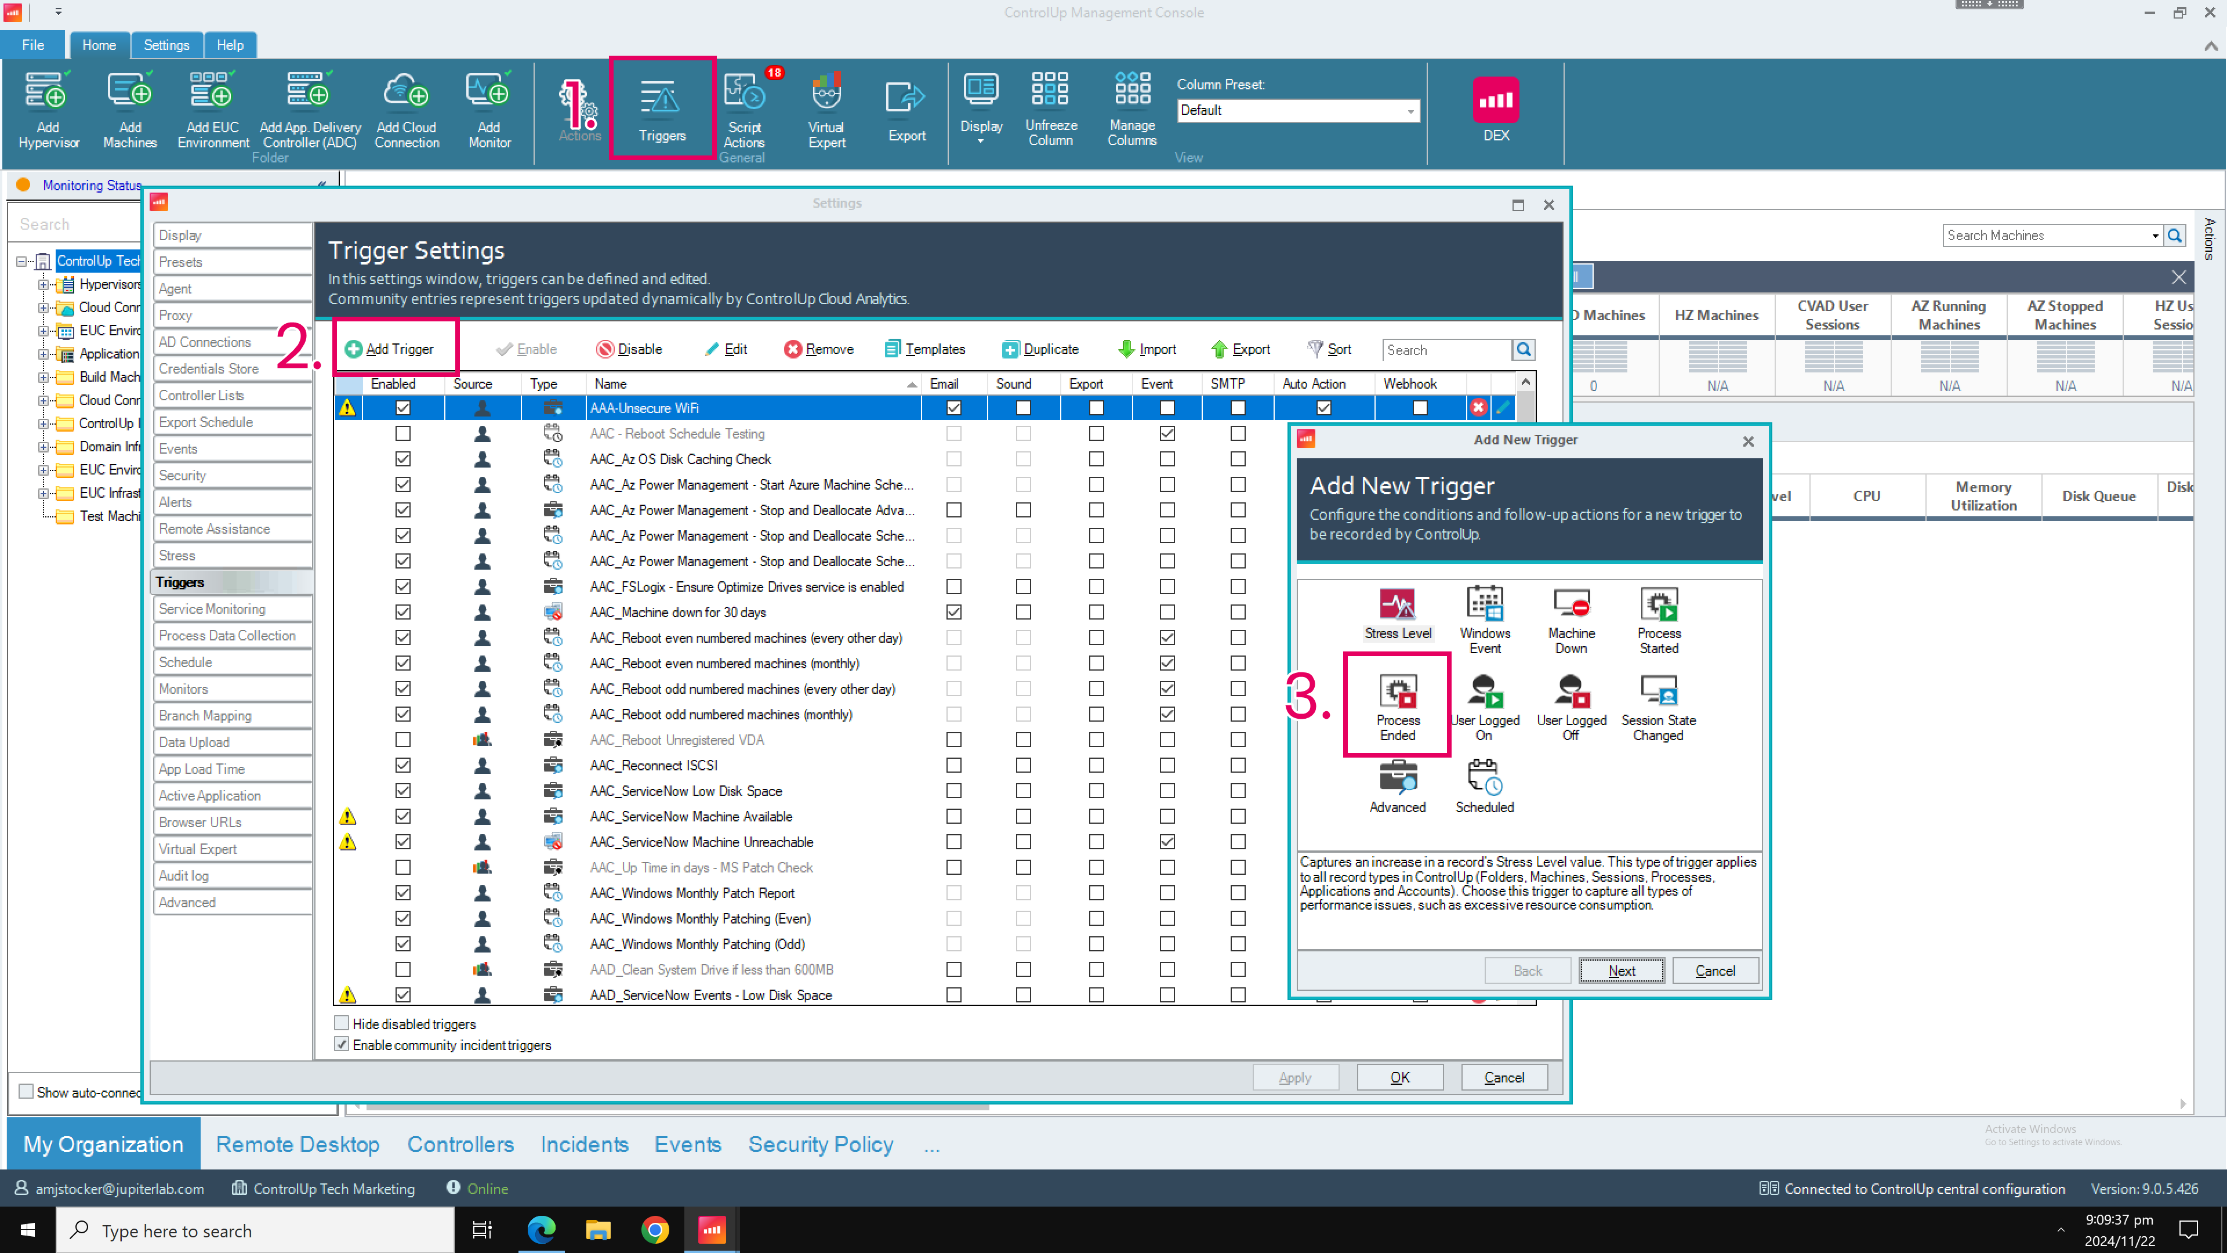Toggle Enabled for AAC - Reboot Schedule Testing
This screenshot has width=2227, height=1253.
(403, 433)
